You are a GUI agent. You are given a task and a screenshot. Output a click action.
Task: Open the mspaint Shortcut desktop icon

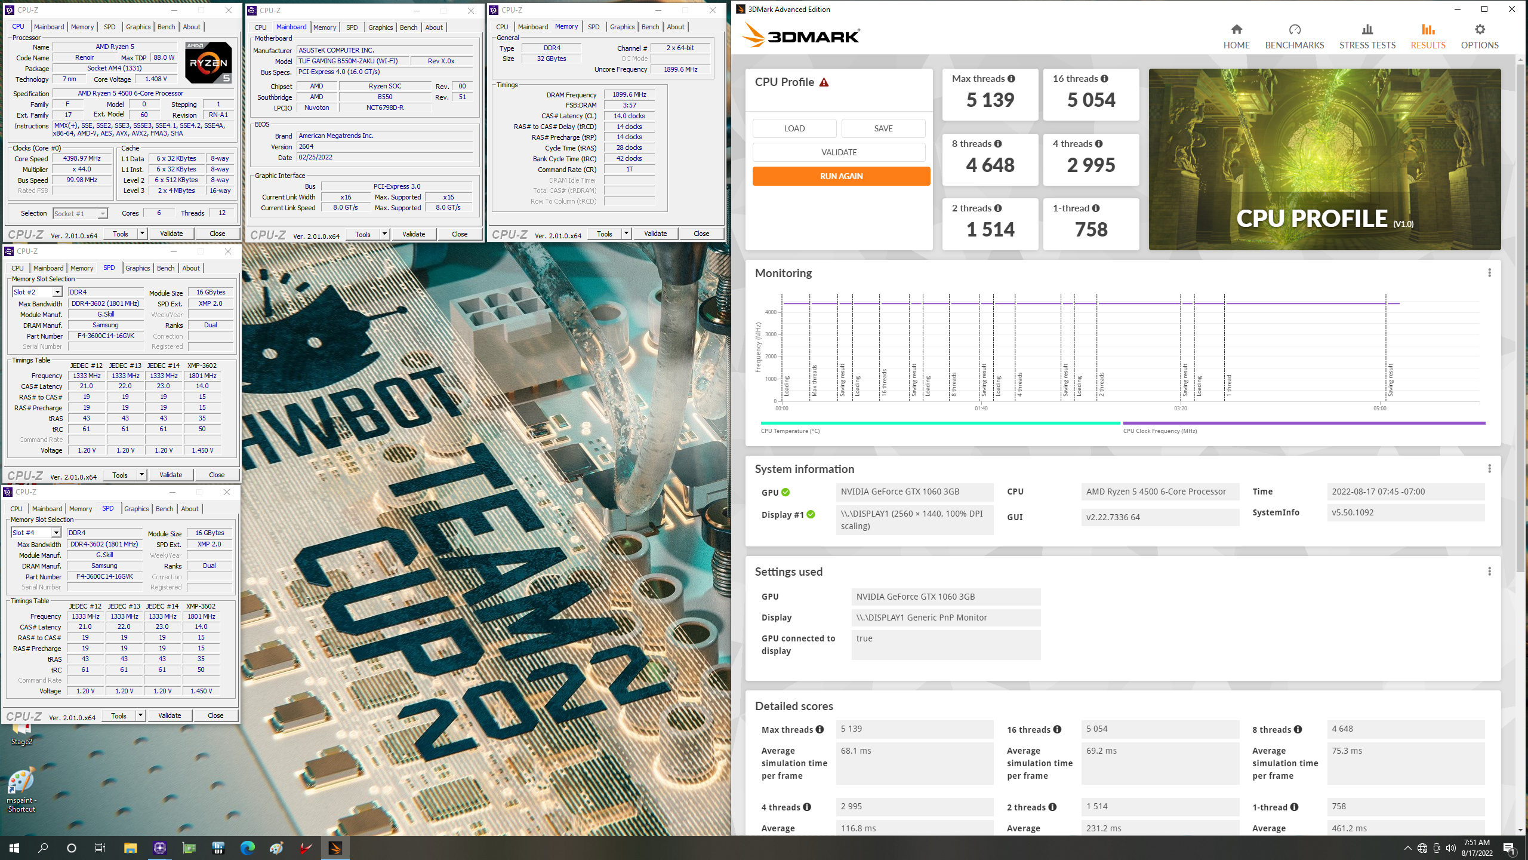click(x=21, y=790)
